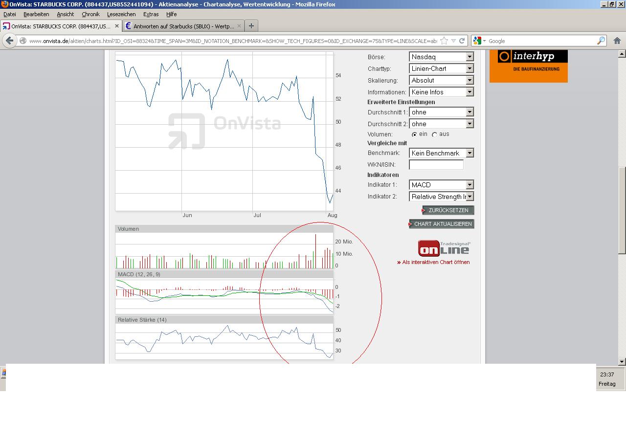Click the 'Jun' label on the time axis
The width and height of the screenshot is (626, 440).
[x=187, y=215]
